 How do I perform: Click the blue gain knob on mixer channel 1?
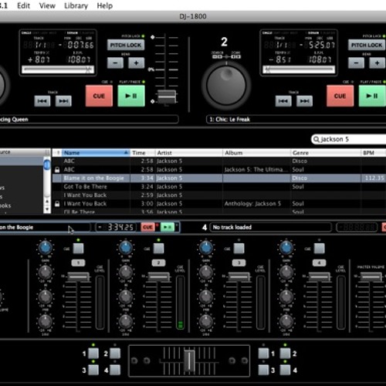click(x=46, y=248)
